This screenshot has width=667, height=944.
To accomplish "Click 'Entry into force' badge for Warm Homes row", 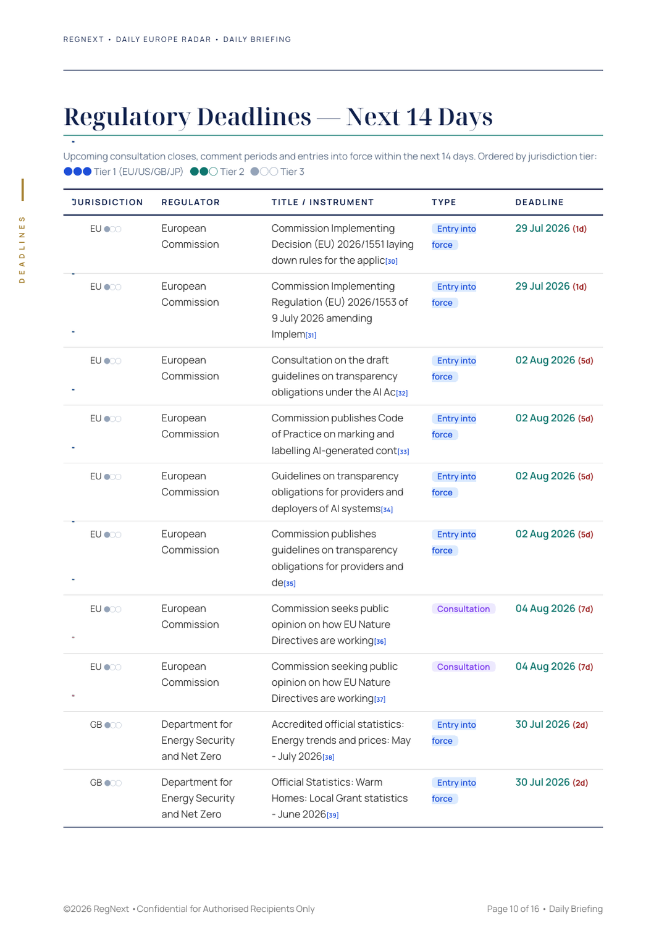I will 454,791.
